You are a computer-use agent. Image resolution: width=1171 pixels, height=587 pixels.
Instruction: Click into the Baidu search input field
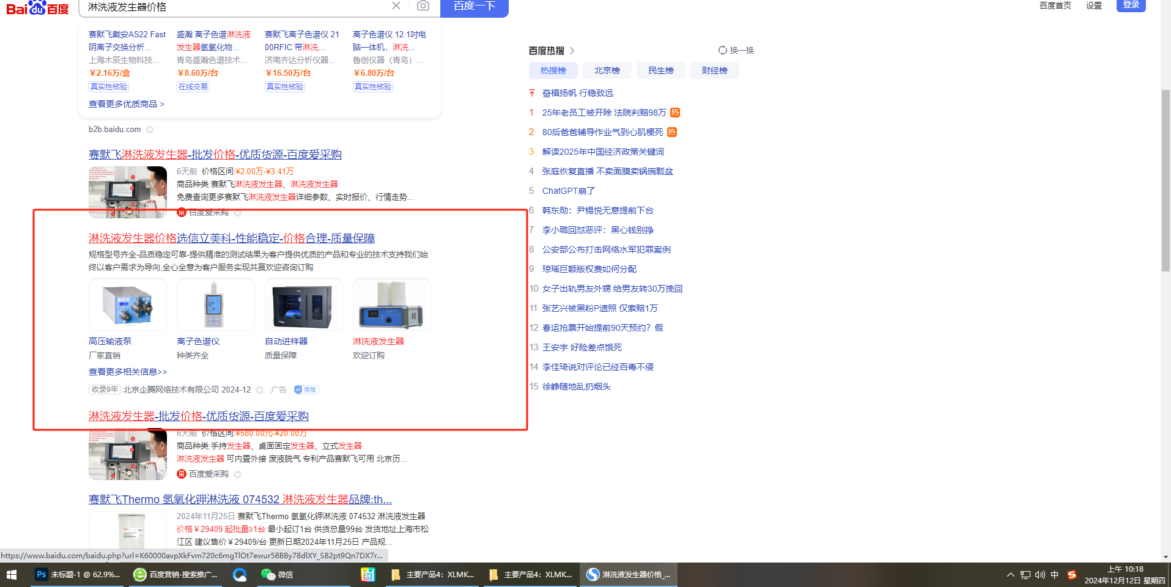tap(235, 7)
